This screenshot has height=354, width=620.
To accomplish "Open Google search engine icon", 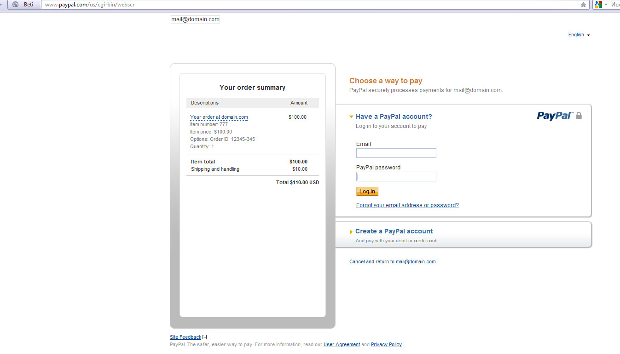I will coord(598,5).
